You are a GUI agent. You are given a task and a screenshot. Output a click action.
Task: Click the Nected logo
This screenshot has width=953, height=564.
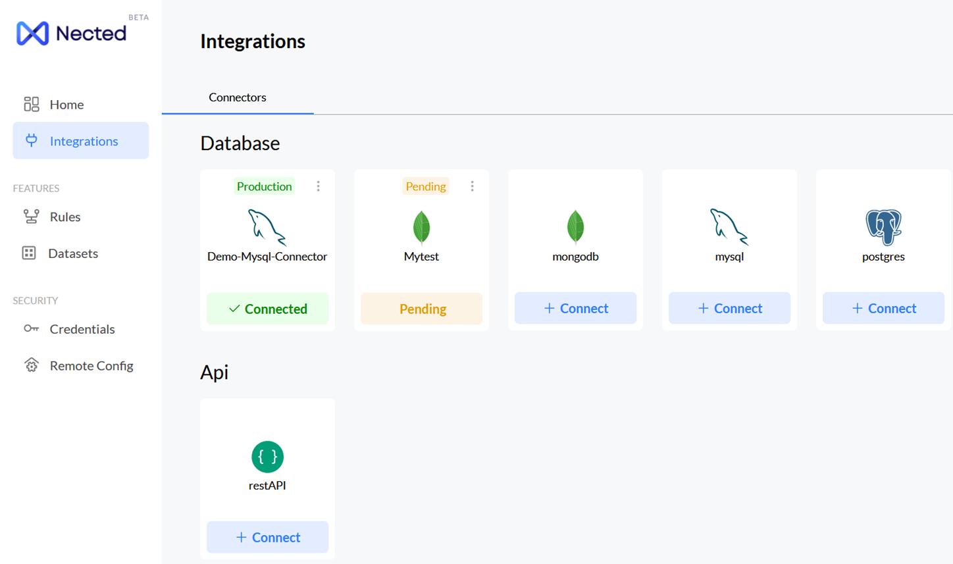tap(71, 33)
